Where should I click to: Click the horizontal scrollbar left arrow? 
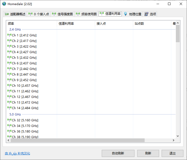(x=8, y=140)
